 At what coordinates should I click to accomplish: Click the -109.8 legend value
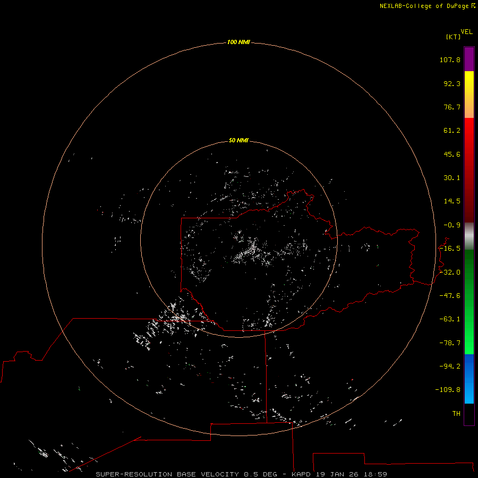point(448,390)
